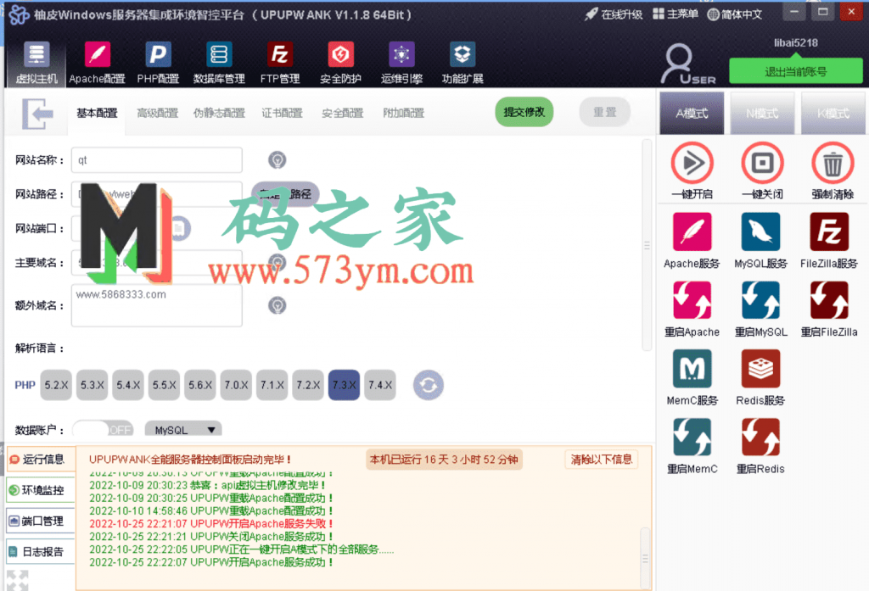
Task: Open the 主菜单 main menu
Action: point(675,14)
